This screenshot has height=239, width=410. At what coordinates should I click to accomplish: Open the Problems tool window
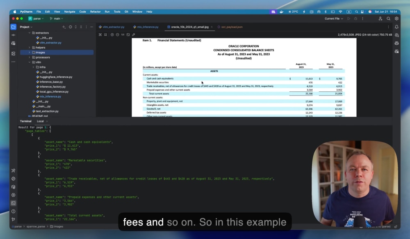click(x=14, y=211)
